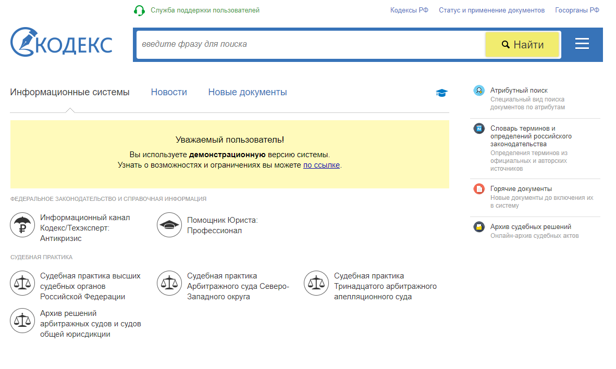Click the Атрибутный поиск icon
This screenshot has height=369, width=616.
[479, 91]
